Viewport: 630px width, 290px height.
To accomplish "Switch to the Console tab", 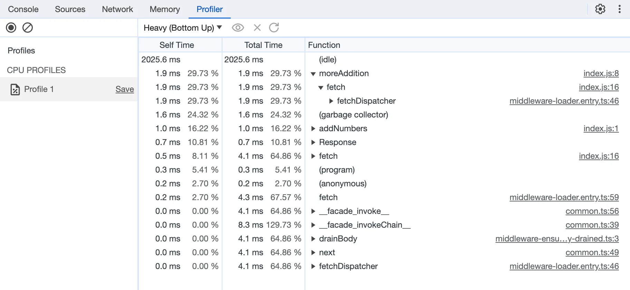I will point(23,9).
